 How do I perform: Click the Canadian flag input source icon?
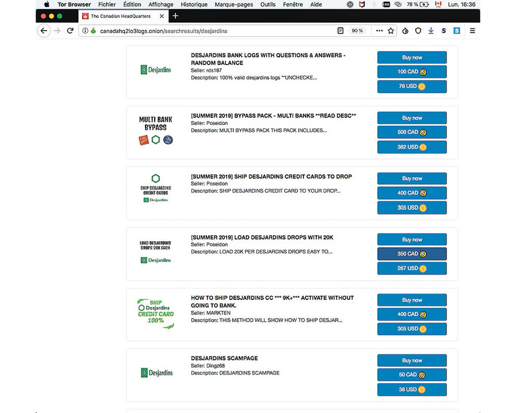438,4
